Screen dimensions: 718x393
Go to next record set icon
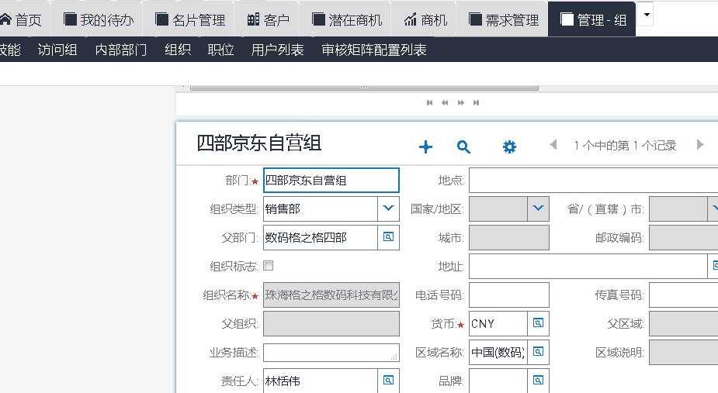(460, 102)
